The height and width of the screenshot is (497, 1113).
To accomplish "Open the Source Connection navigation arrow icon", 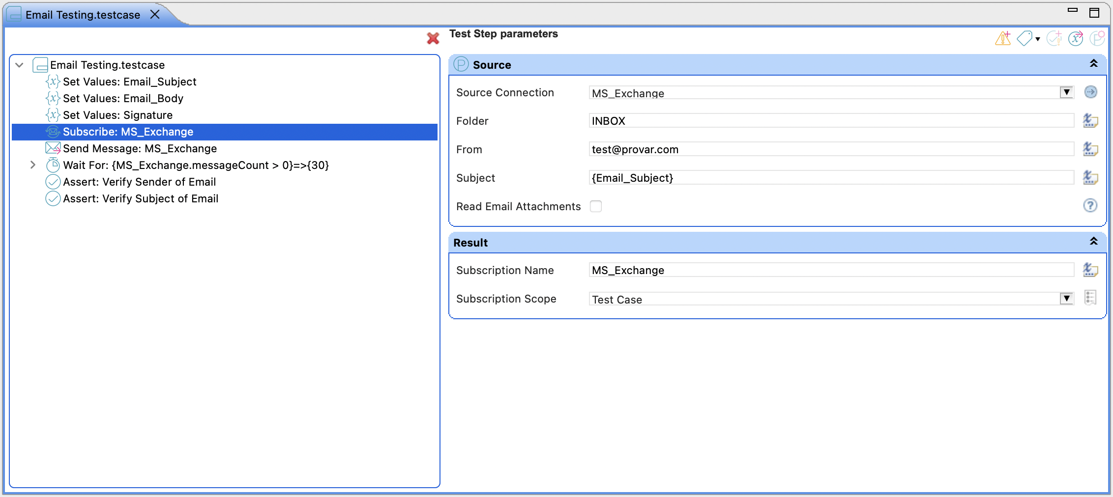I will click(x=1090, y=92).
